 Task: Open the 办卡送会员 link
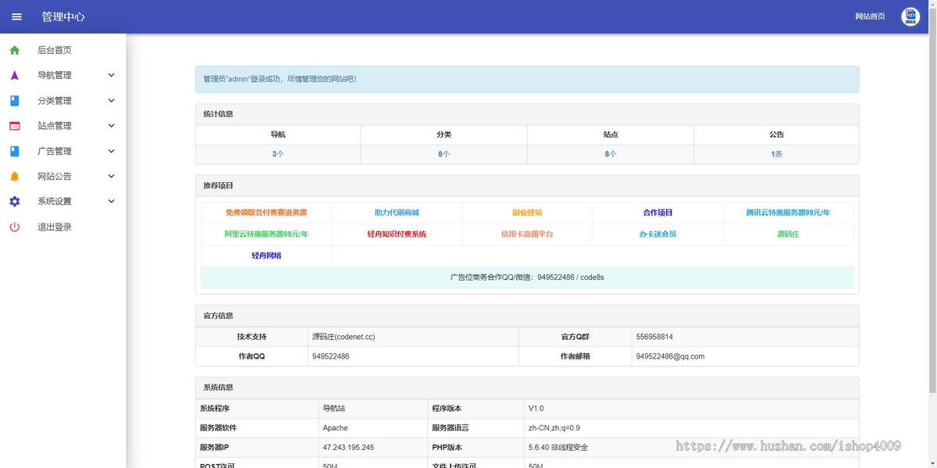[x=657, y=234]
